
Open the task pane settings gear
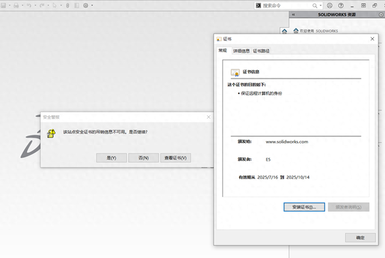(x=381, y=14)
